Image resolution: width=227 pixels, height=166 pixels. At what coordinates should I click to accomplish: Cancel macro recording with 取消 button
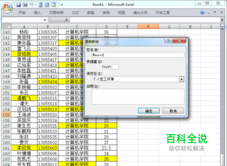click(173, 111)
